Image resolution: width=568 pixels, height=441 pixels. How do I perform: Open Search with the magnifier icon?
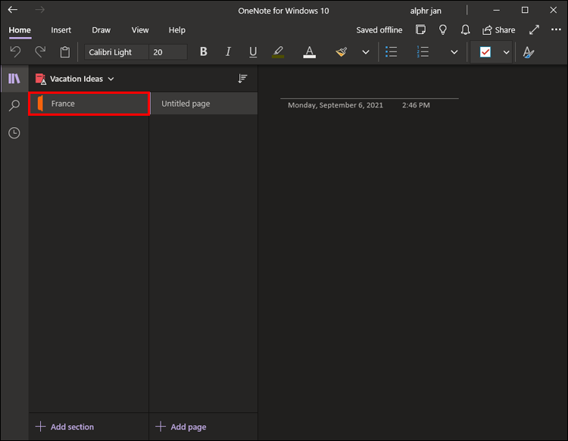pyautogui.click(x=14, y=106)
